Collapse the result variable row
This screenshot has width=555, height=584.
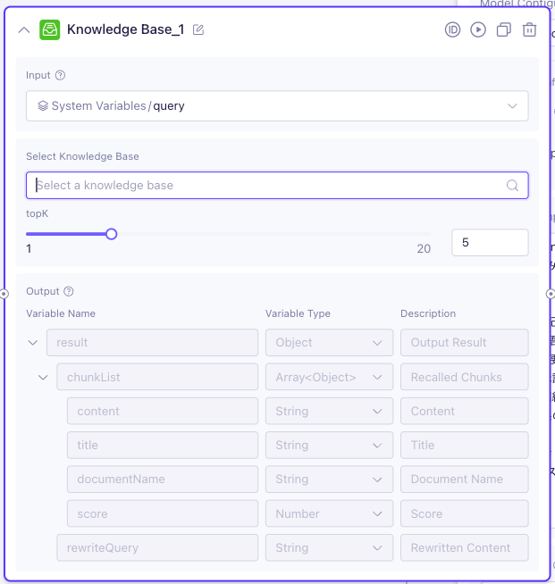(33, 343)
